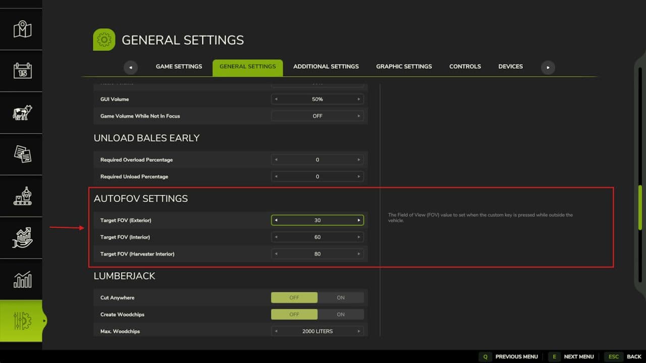Open the map sidebar icon

(22, 29)
